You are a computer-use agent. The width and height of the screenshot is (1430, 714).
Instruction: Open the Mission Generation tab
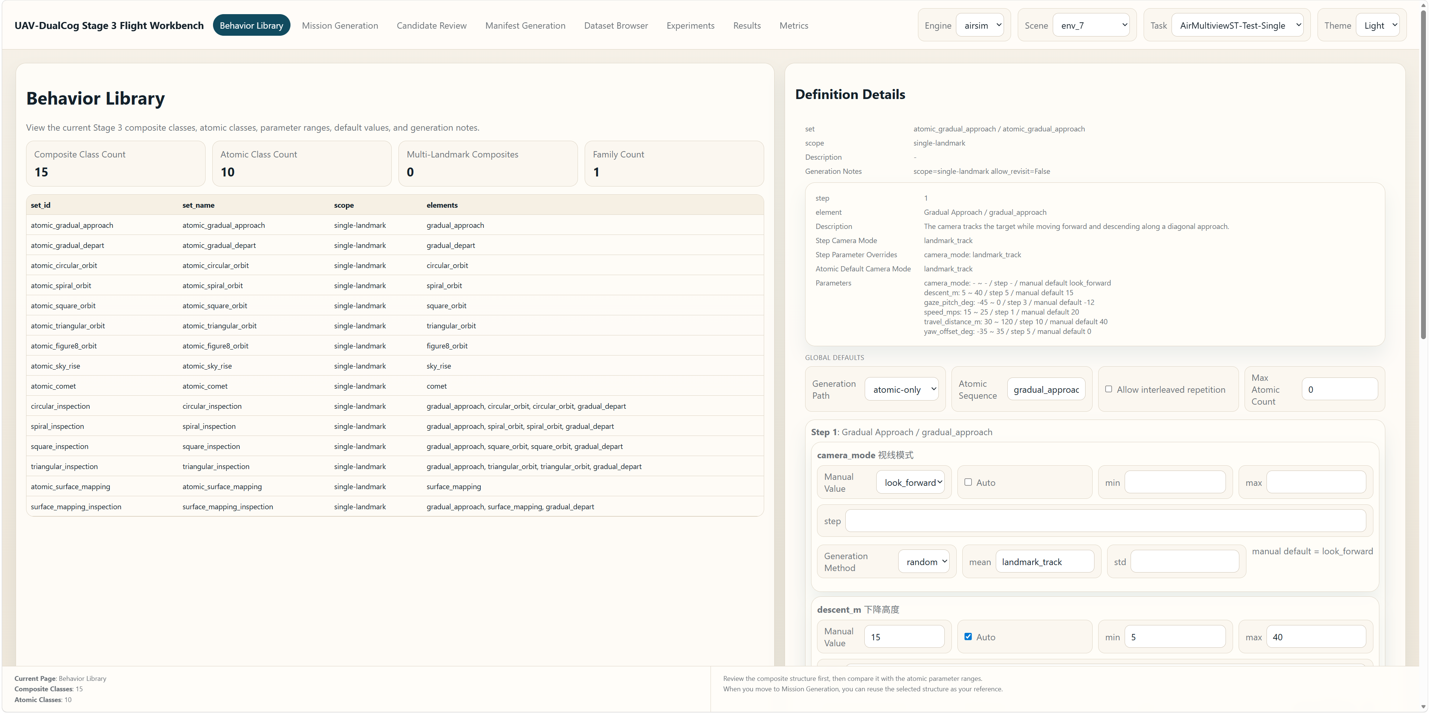[x=340, y=26]
